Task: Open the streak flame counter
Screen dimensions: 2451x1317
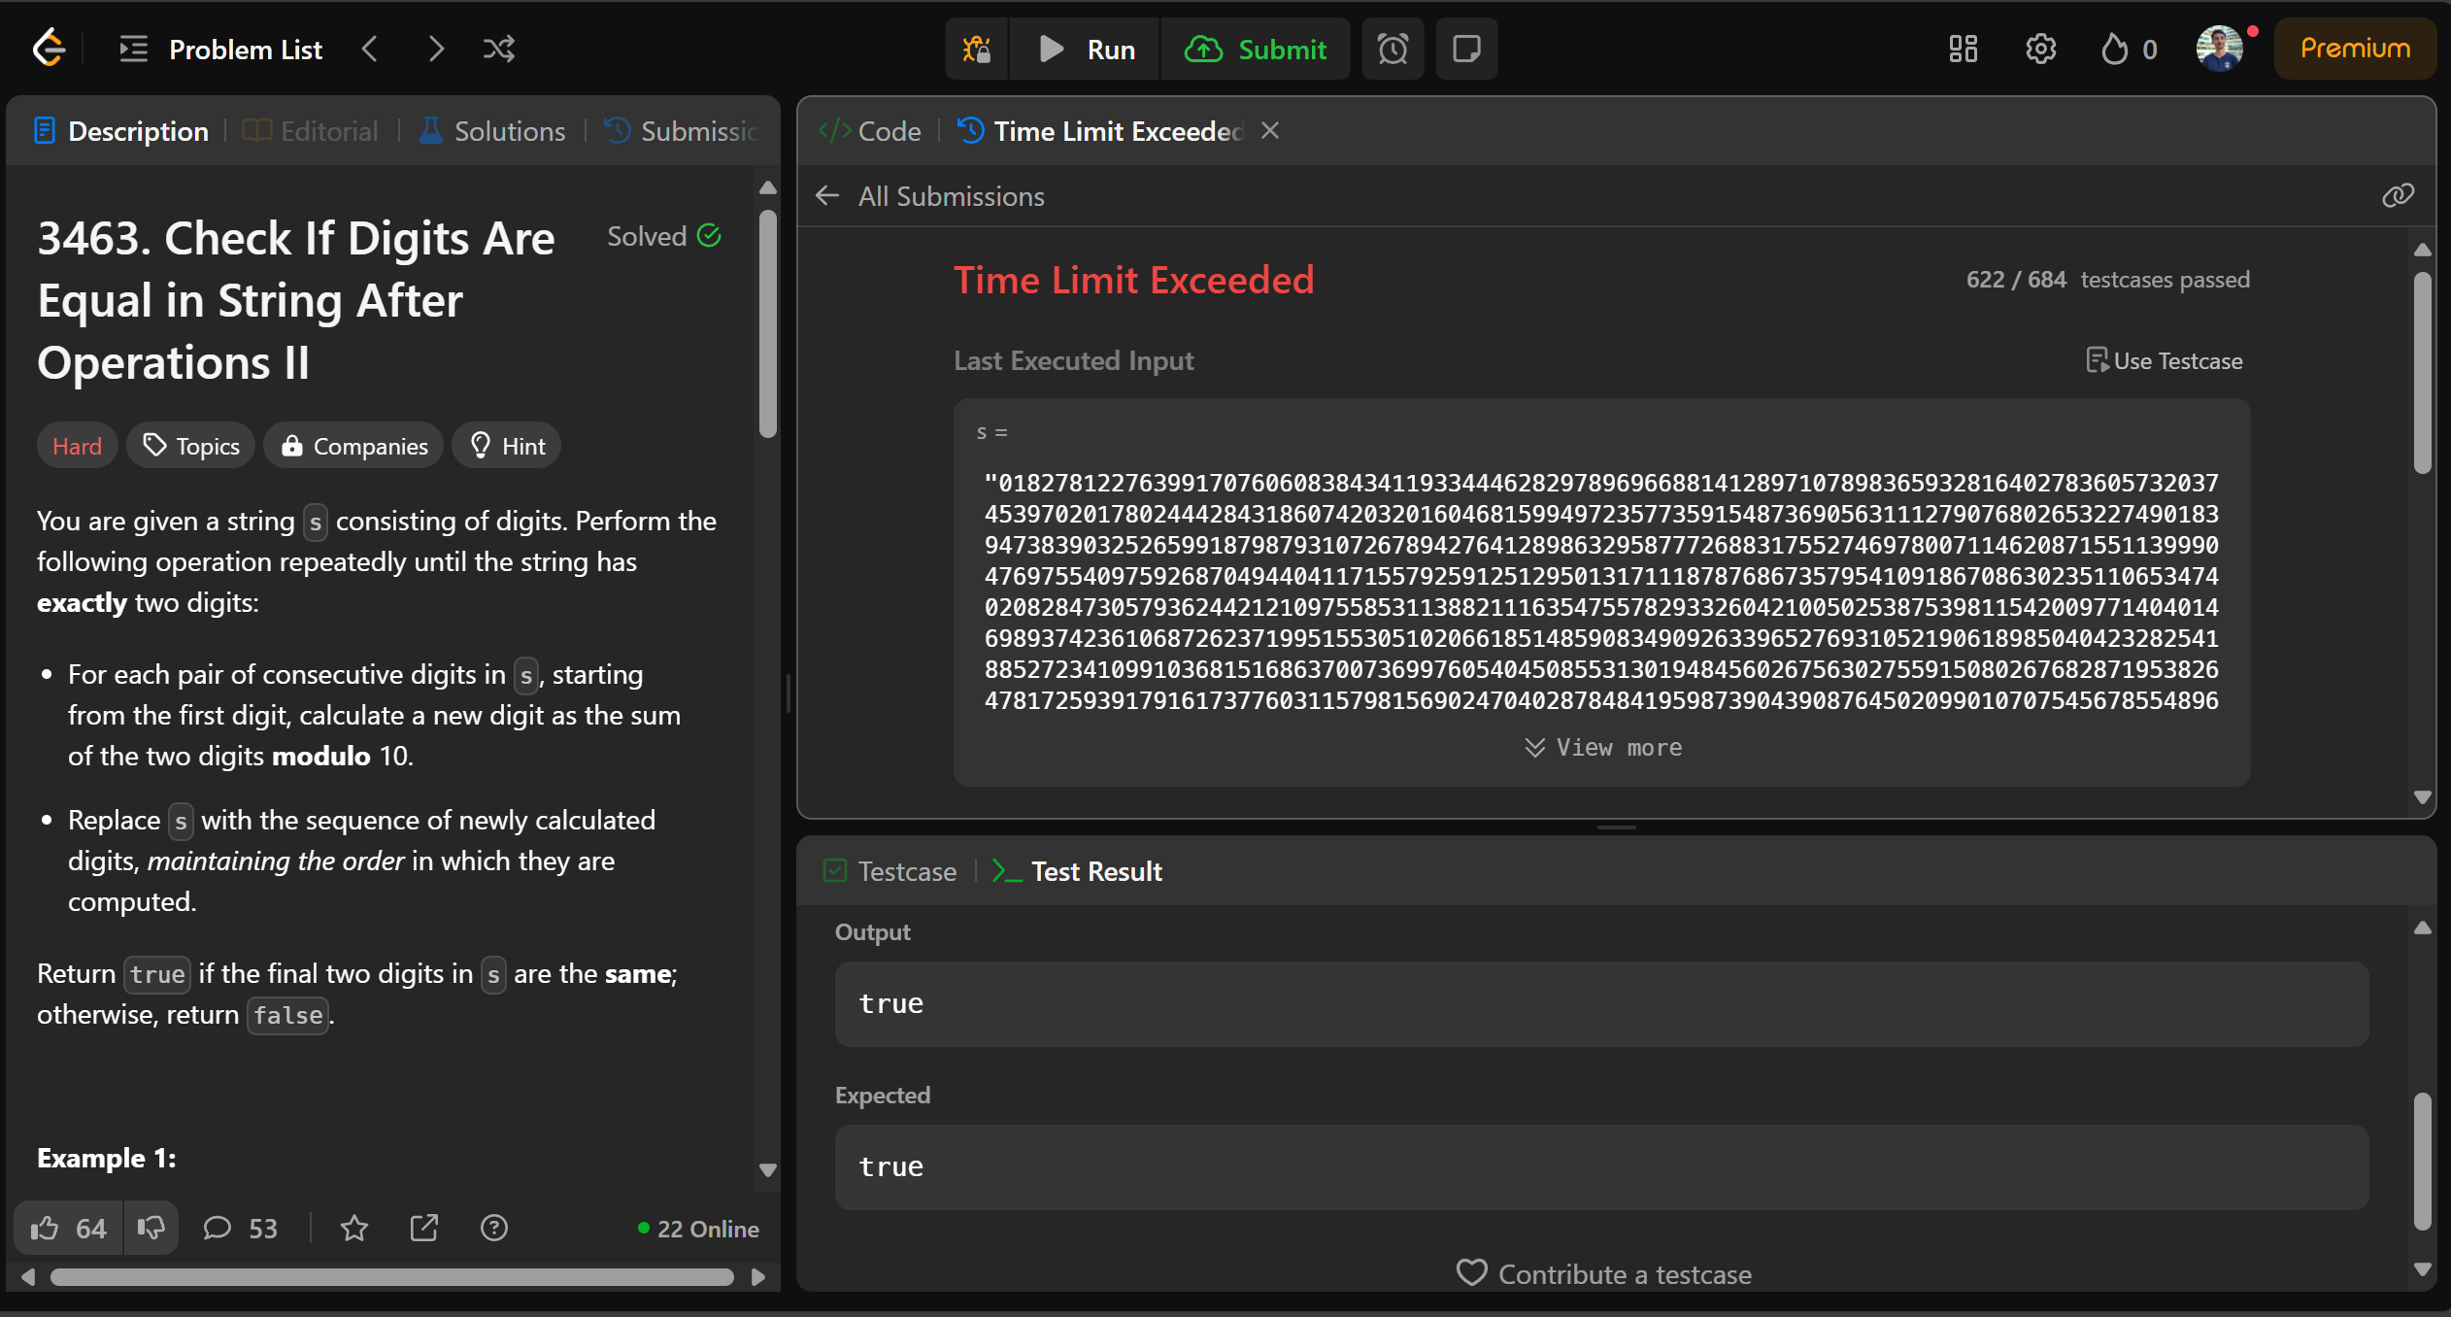Action: tap(2129, 49)
